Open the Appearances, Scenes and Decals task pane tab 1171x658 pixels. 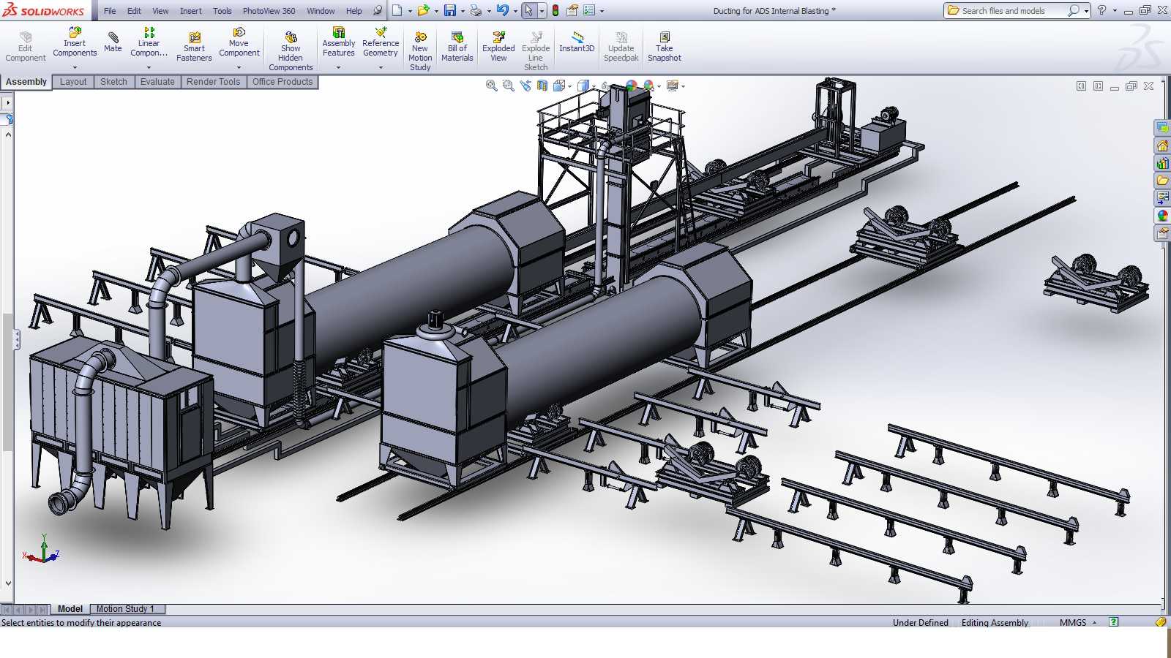pos(1163,216)
